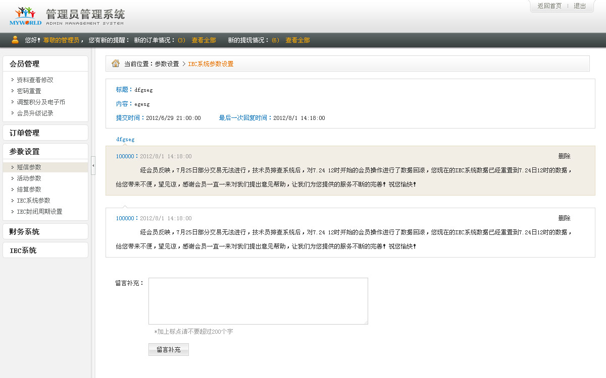Select 活动参数 in sidebar
The image size is (606, 378).
pyautogui.click(x=29, y=178)
